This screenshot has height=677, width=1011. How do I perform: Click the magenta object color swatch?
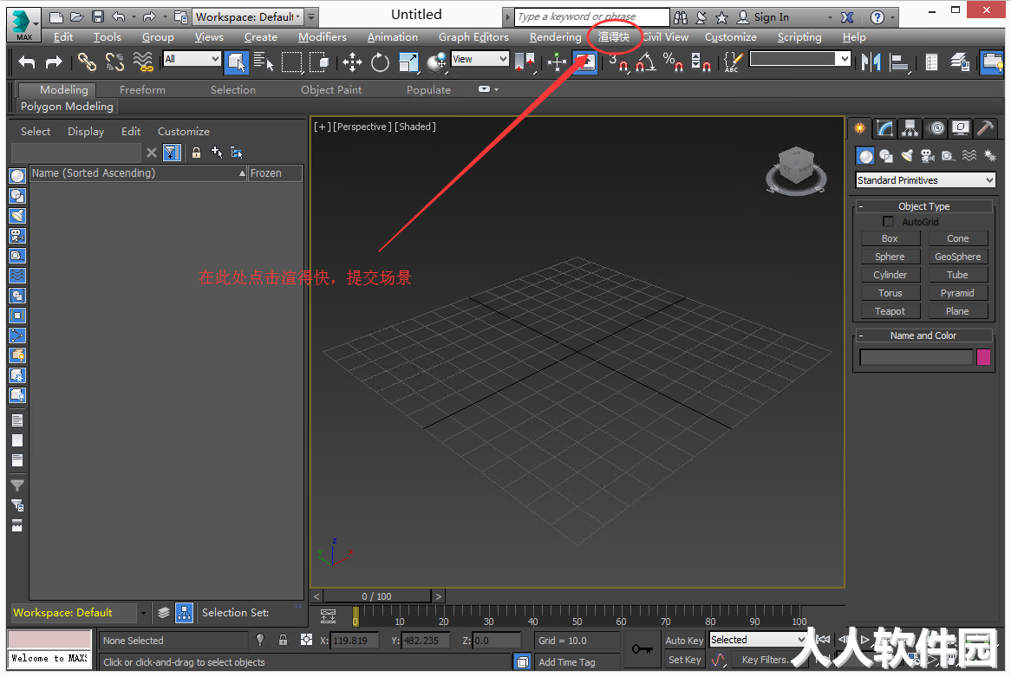(983, 357)
